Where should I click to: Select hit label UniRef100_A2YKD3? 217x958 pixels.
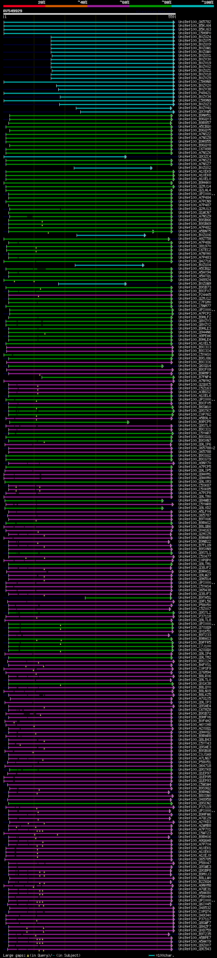pos(195,822)
